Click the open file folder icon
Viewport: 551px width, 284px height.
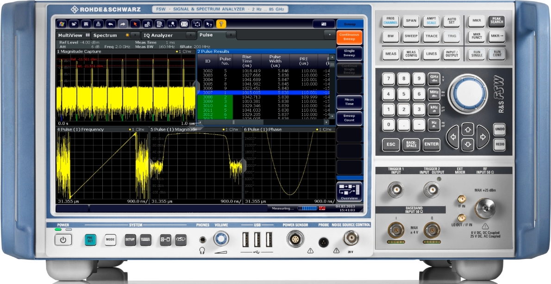pos(74,24)
